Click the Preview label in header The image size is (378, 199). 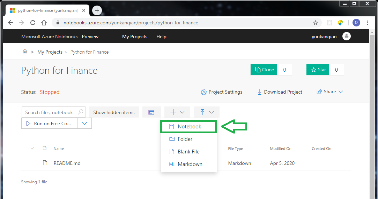click(x=90, y=37)
